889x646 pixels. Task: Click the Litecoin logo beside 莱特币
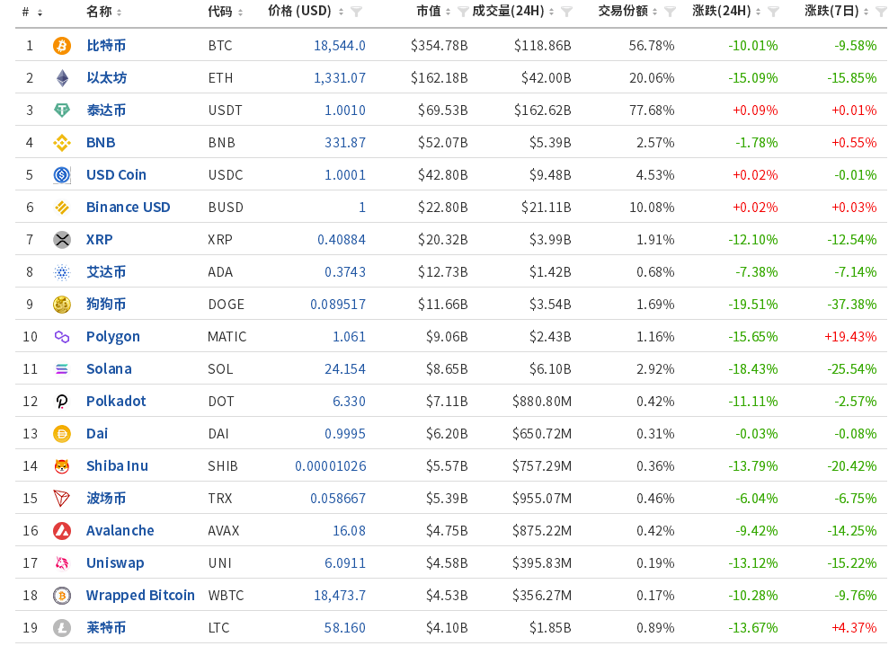point(61,627)
